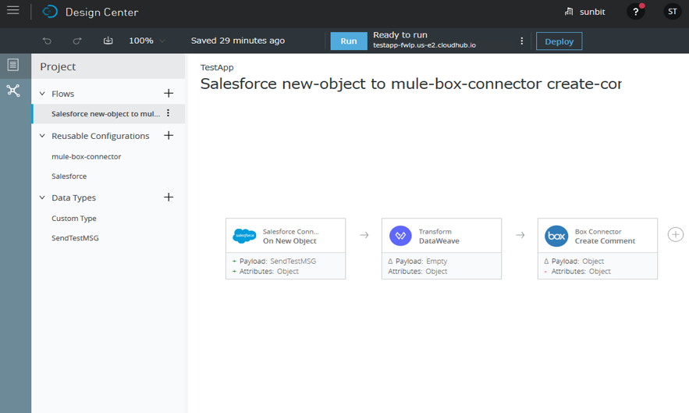Click the Box connector icon
The width and height of the screenshot is (689, 413).
click(556, 236)
